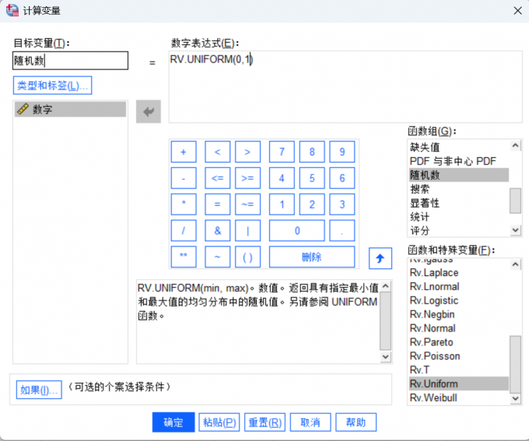Viewport: 529px width, 441px height.
Task: Click the plus operator key
Action: (x=184, y=152)
